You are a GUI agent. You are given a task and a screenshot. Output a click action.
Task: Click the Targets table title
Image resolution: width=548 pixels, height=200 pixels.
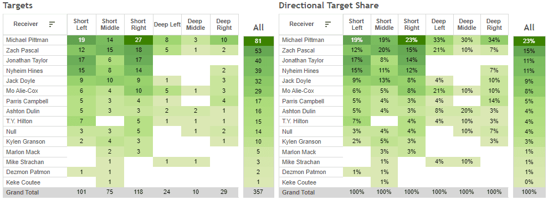coord(17,6)
